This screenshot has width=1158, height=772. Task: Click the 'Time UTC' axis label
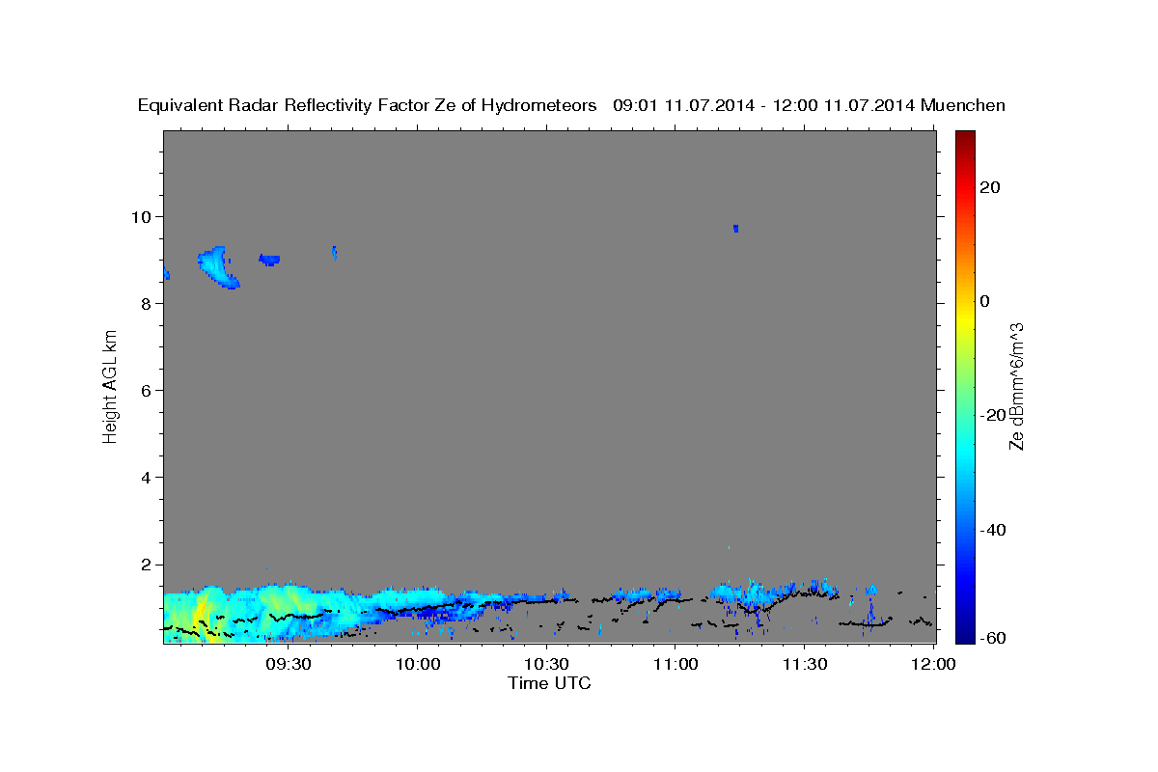click(549, 683)
